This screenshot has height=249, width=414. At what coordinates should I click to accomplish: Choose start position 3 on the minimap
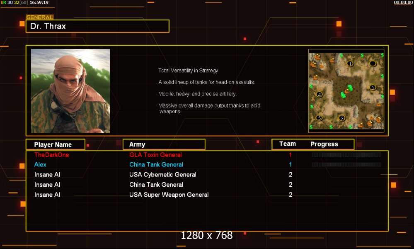[x=342, y=118]
